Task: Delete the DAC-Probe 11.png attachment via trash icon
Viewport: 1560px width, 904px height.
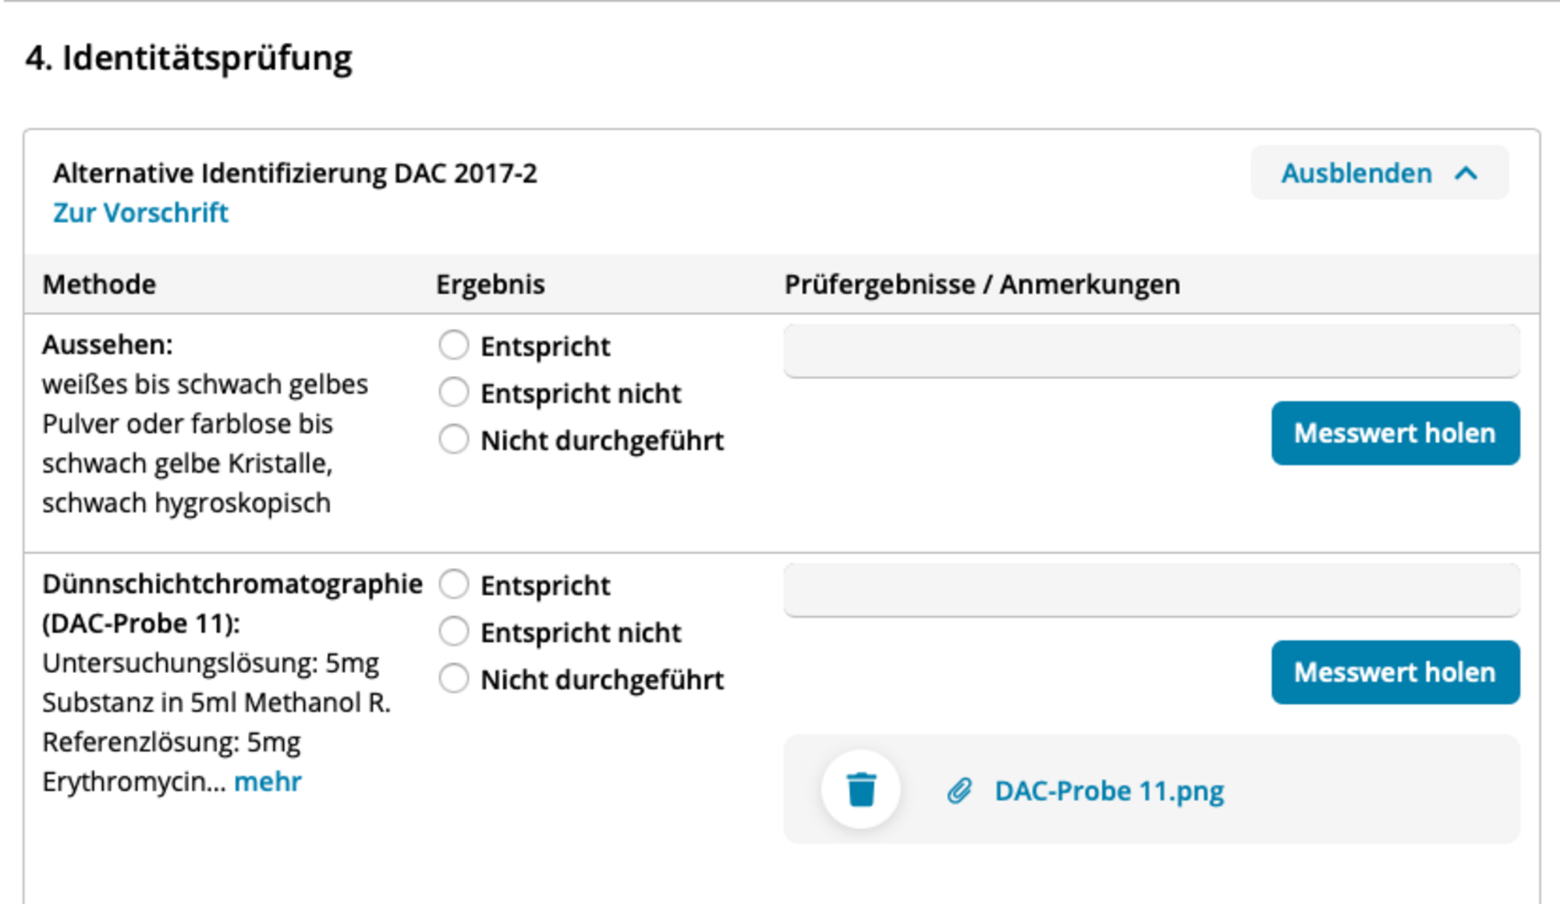Action: (x=860, y=789)
